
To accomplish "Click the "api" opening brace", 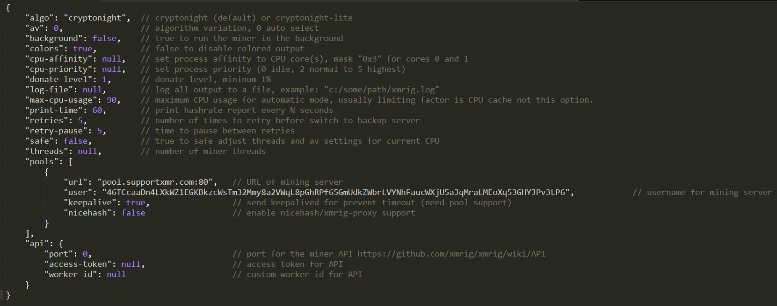I will (61, 243).
